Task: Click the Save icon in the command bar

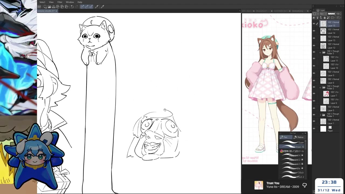Action: coord(54,6)
